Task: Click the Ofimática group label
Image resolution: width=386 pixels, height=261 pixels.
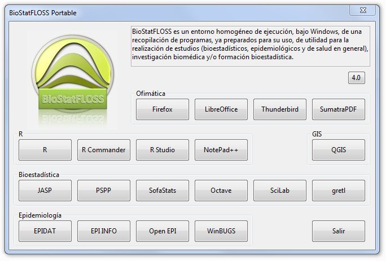Action: [x=151, y=94]
